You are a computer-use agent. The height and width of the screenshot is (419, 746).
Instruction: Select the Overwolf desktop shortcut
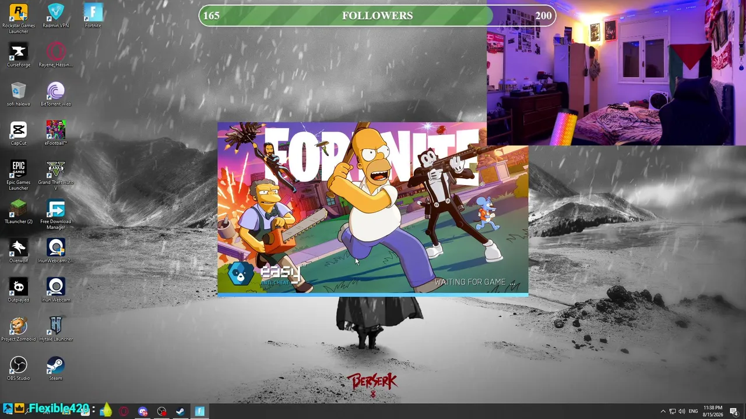19,251
